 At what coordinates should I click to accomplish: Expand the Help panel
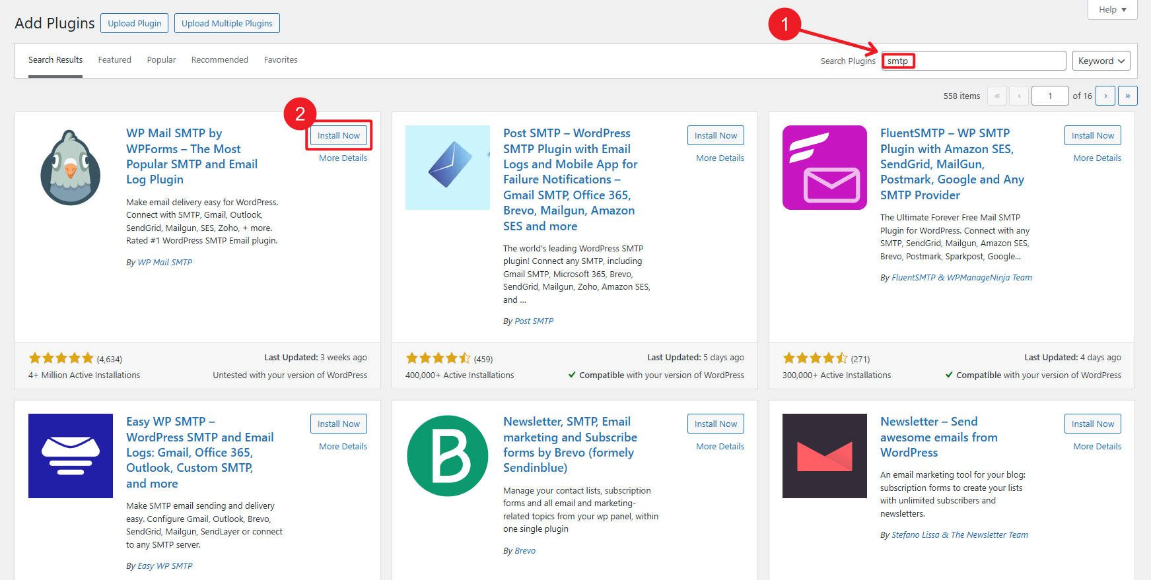1113,9
